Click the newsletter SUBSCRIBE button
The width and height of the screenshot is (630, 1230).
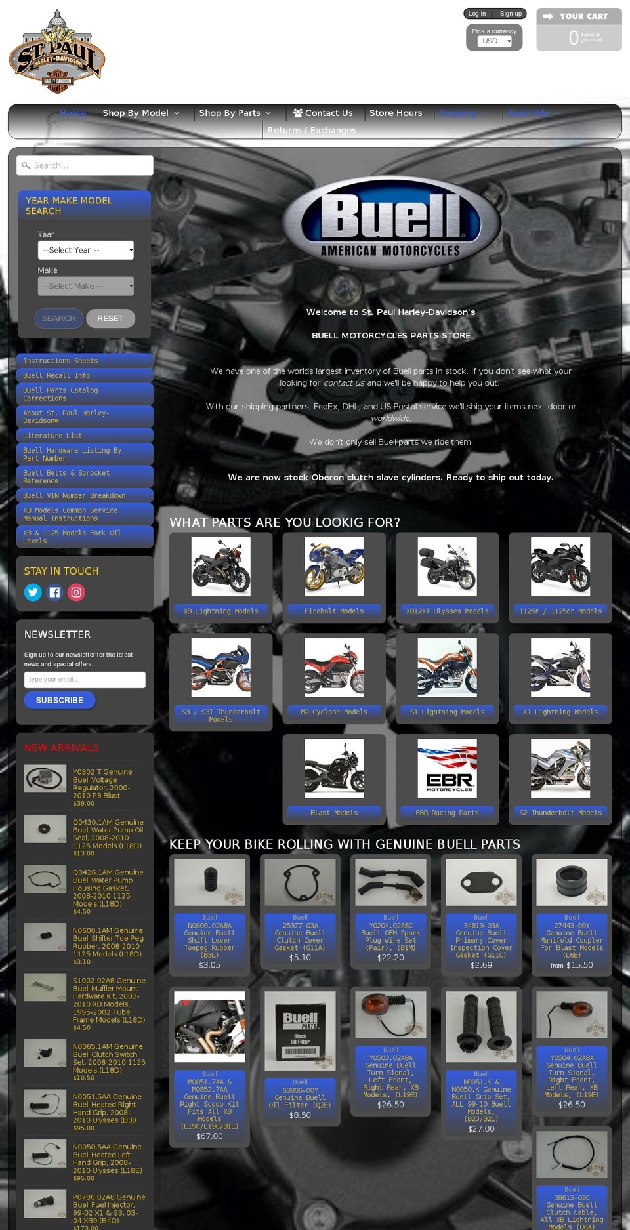click(x=60, y=701)
